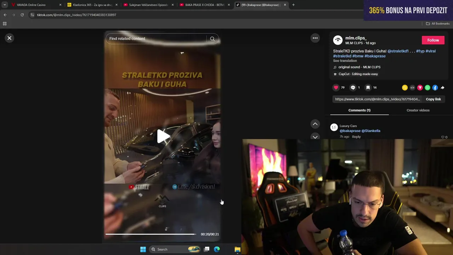Screen dimensions: 453x255
Task: Click view site information icon
Action: [32, 15]
